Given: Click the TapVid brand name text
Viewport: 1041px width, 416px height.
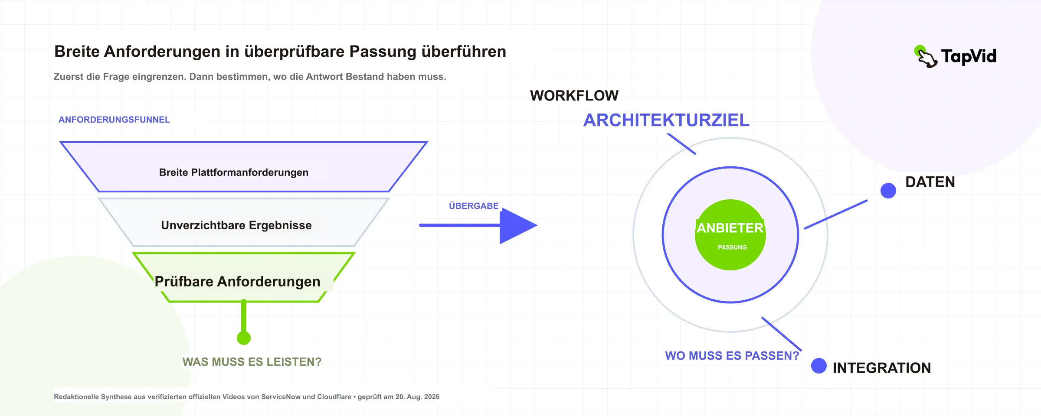Looking at the screenshot, I should (x=969, y=56).
